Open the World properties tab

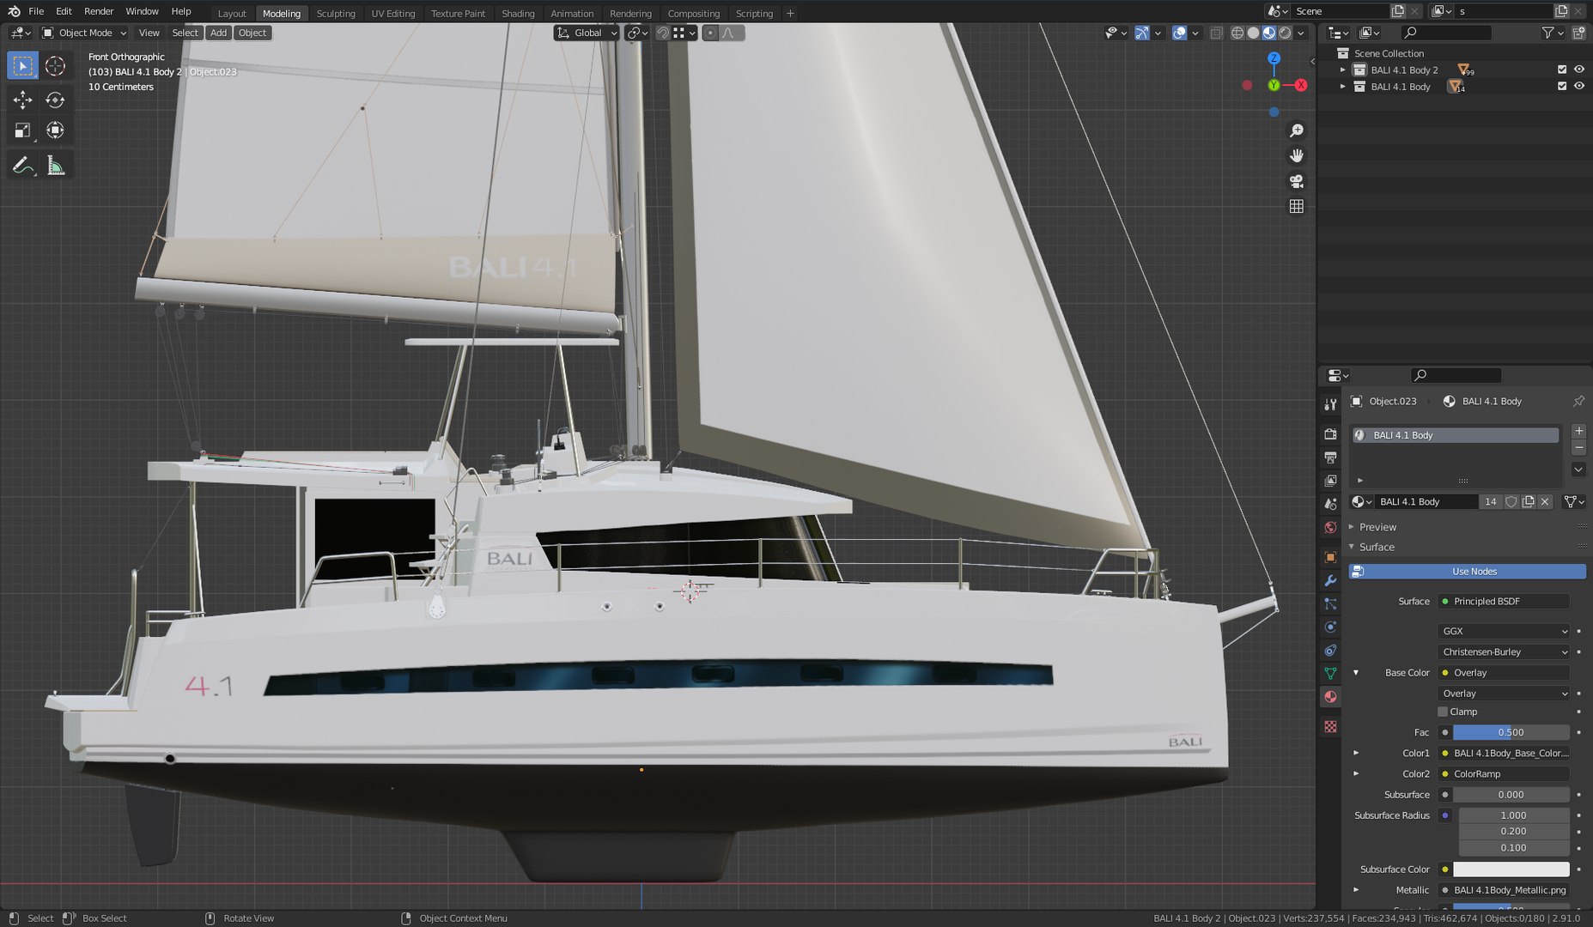[x=1330, y=527]
